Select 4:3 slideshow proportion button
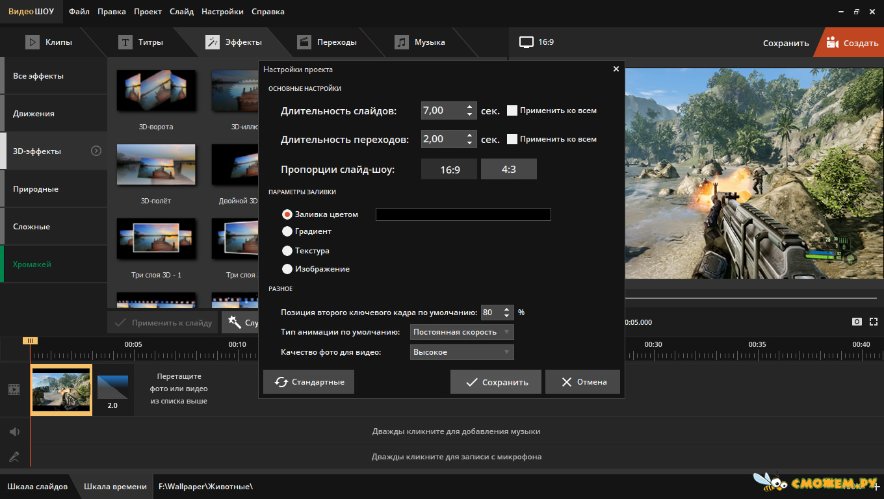This screenshot has height=499, width=884. (509, 169)
